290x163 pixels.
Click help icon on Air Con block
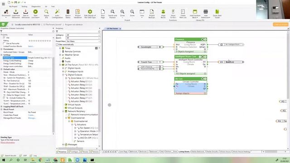(205, 79)
